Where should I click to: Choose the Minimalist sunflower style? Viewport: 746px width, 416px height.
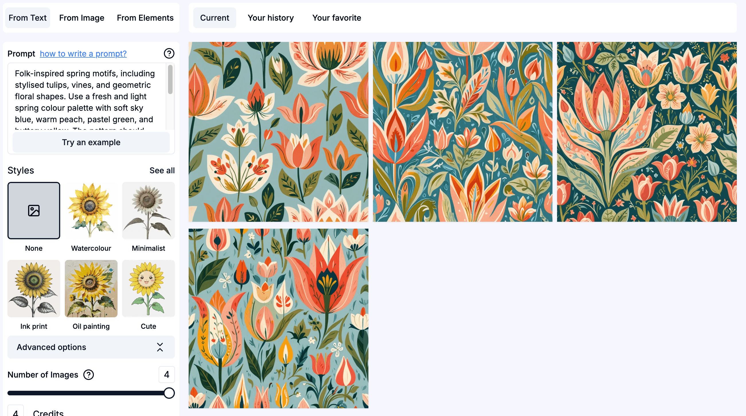pyautogui.click(x=148, y=211)
